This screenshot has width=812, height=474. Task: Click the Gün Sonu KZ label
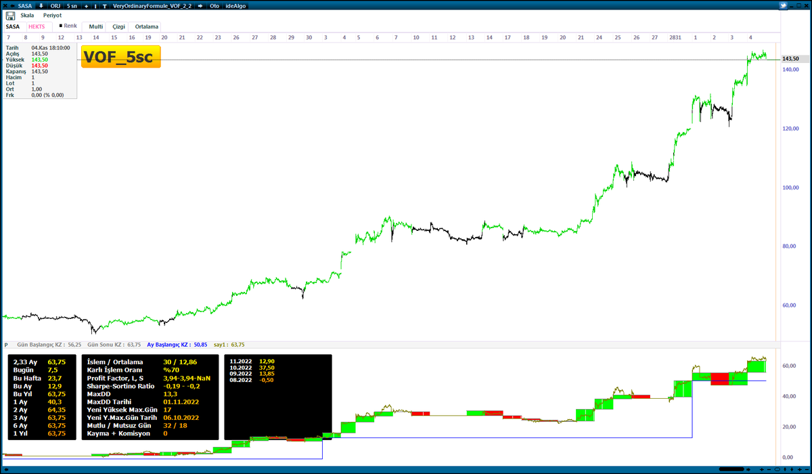[x=114, y=345]
